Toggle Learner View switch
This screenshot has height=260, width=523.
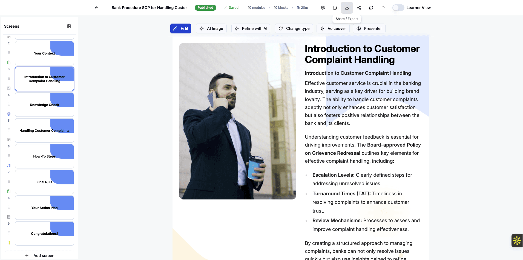(x=398, y=7)
